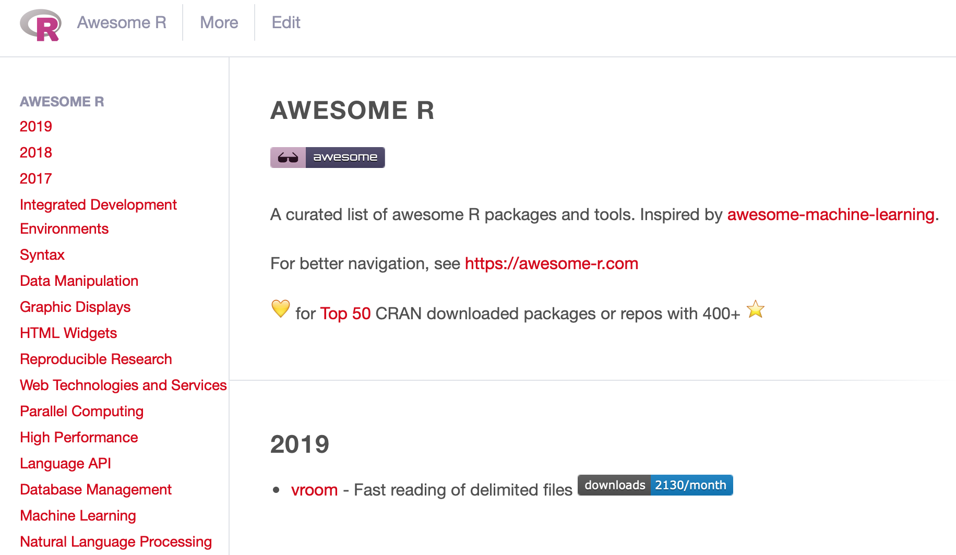Screen dimensions: 956x555
Task: Open the Edit menu item
Action: click(x=286, y=22)
